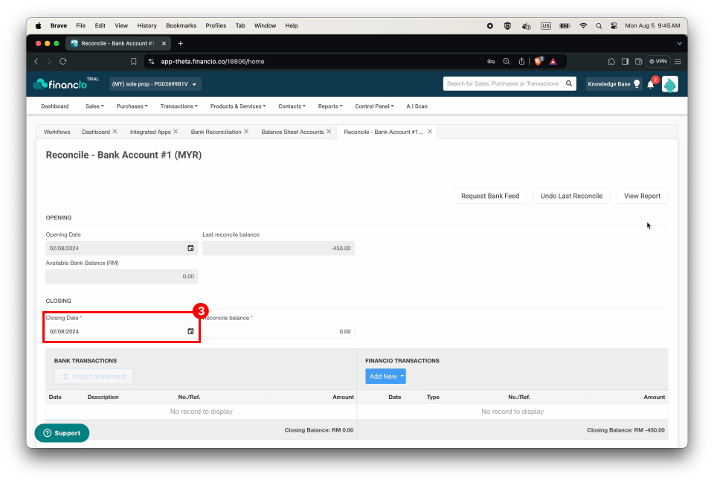Toggle the Brave VPN button

click(x=658, y=61)
